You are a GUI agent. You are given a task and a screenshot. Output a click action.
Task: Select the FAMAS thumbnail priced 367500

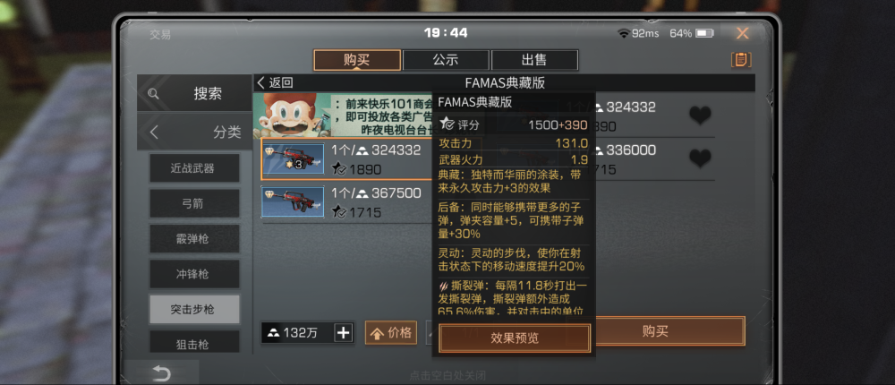[x=293, y=201]
